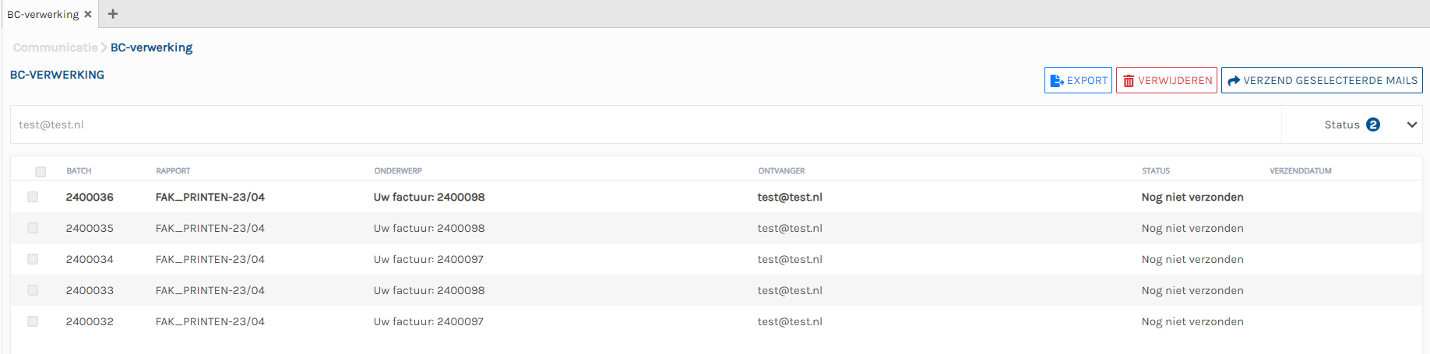The height and width of the screenshot is (354, 1430).
Task: Check the row for batch 2400032
Action: (x=33, y=321)
